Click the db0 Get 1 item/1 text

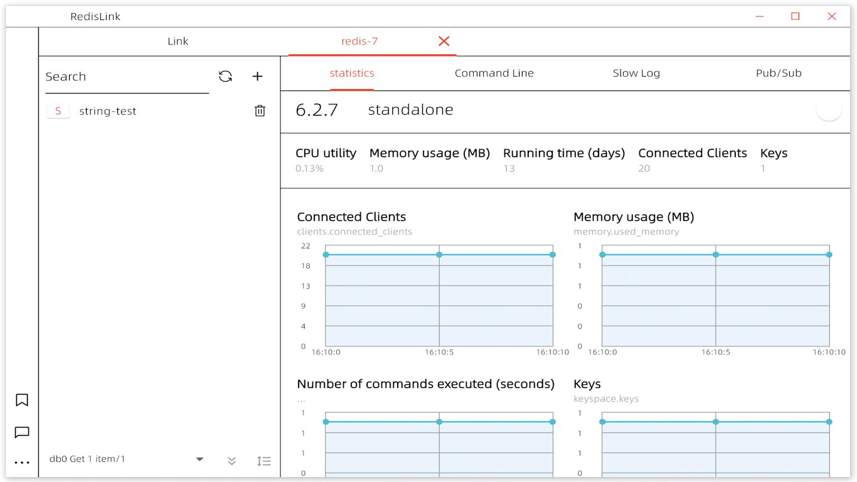87,459
